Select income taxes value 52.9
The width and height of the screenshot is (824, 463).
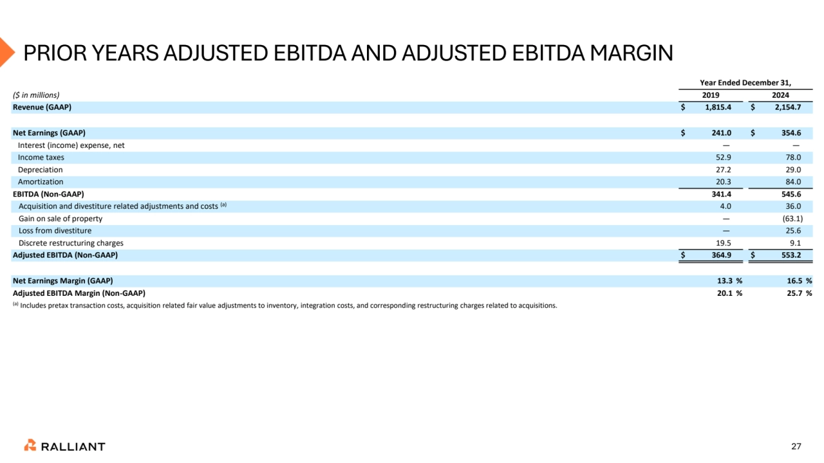tap(724, 158)
